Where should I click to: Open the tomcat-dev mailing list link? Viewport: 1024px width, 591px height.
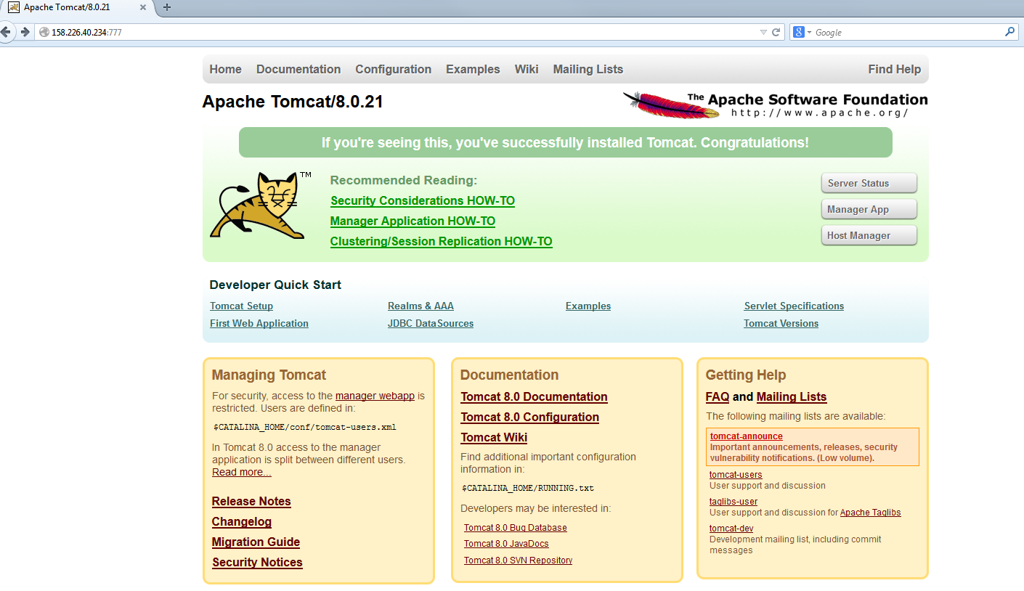(x=731, y=529)
